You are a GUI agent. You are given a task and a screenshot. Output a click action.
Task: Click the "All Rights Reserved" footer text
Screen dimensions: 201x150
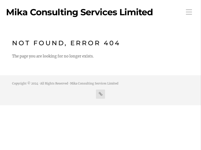[x=54, y=83]
